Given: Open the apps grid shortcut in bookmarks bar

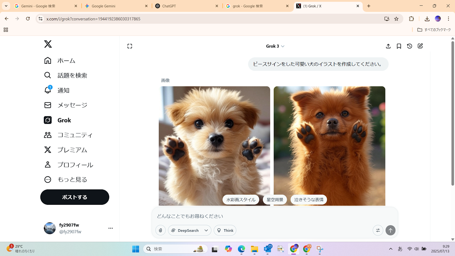Looking at the screenshot, I should (x=6, y=30).
